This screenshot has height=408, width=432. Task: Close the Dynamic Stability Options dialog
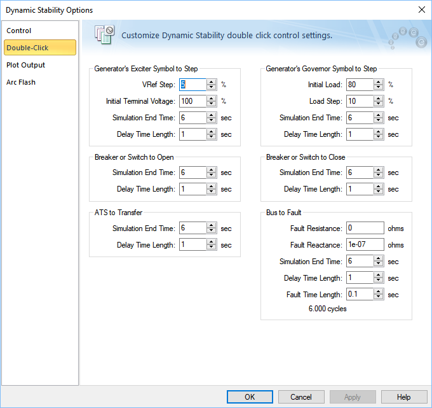click(x=421, y=10)
